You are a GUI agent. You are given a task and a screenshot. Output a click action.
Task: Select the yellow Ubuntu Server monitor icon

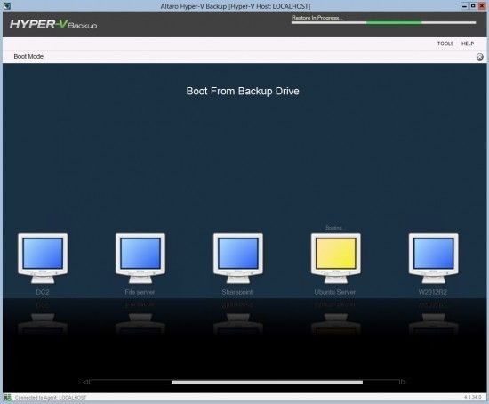coord(336,258)
